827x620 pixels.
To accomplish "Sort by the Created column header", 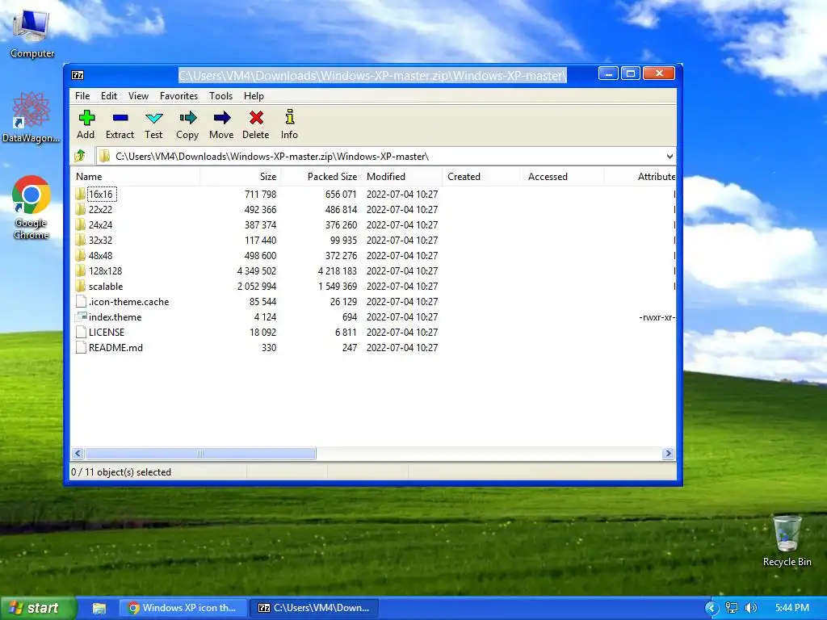I will tap(483, 177).
